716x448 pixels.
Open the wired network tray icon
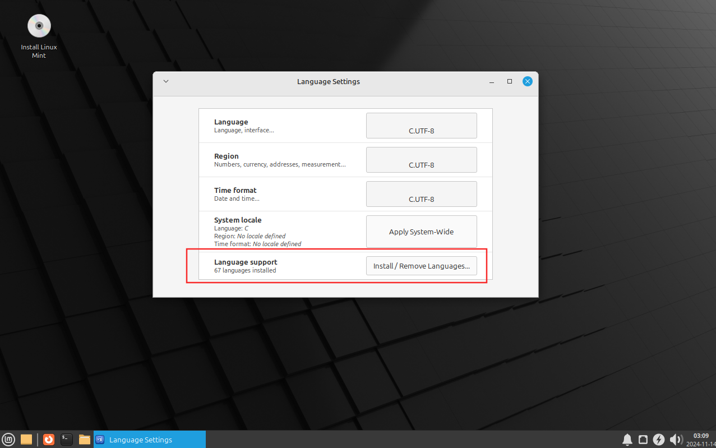(x=644, y=440)
